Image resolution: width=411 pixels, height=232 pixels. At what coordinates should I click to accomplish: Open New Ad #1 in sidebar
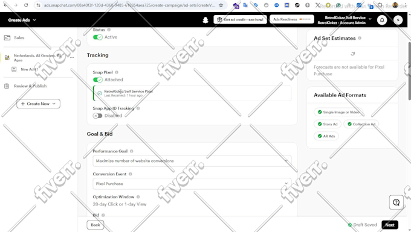click(x=30, y=69)
